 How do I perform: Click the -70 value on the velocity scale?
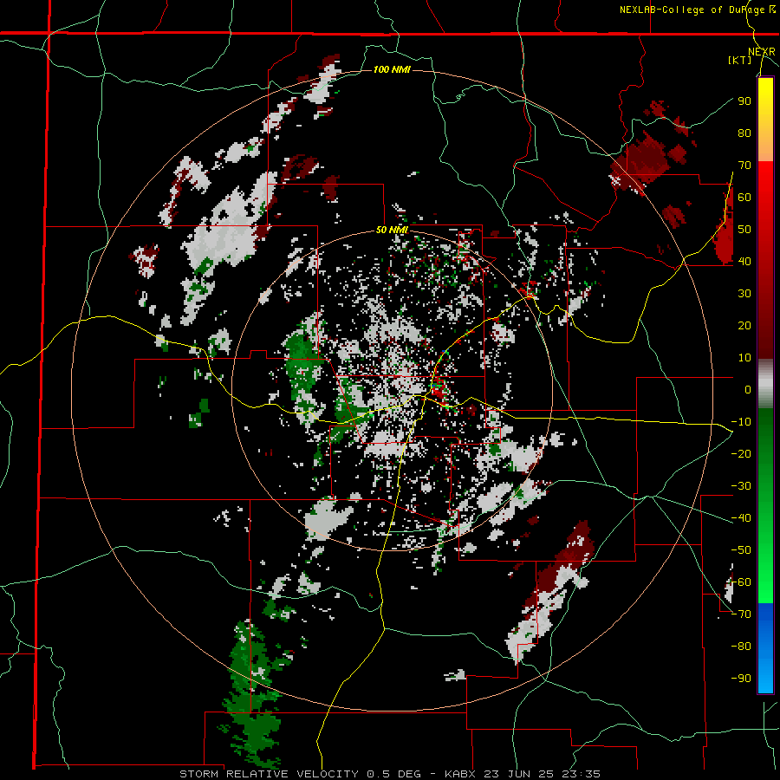[741, 614]
